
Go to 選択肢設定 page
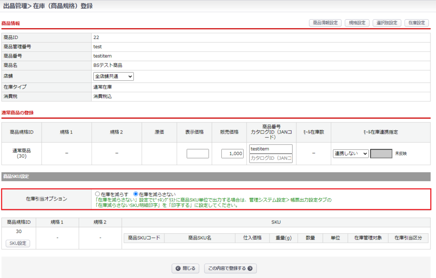(387, 23)
